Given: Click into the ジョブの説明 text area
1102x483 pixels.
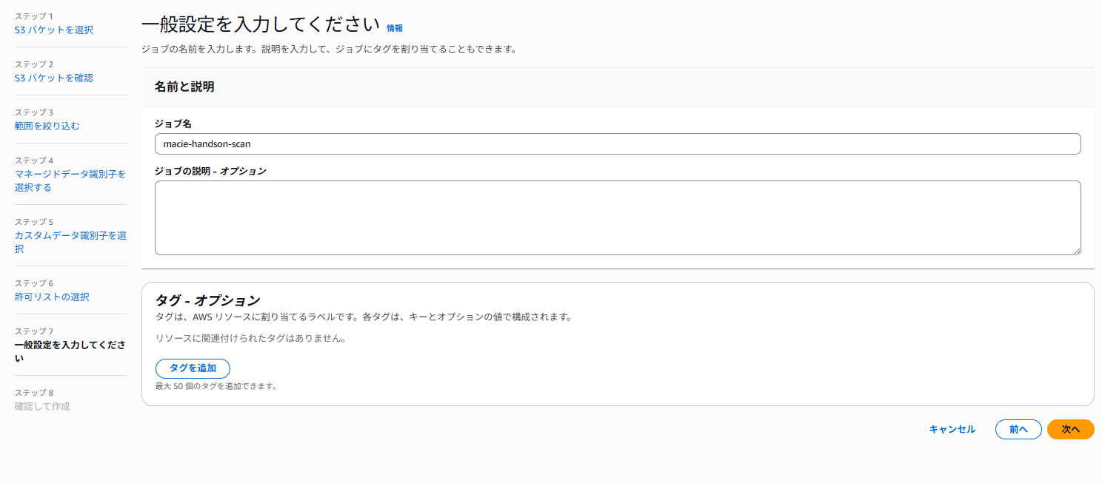Looking at the screenshot, I should 618,218.
